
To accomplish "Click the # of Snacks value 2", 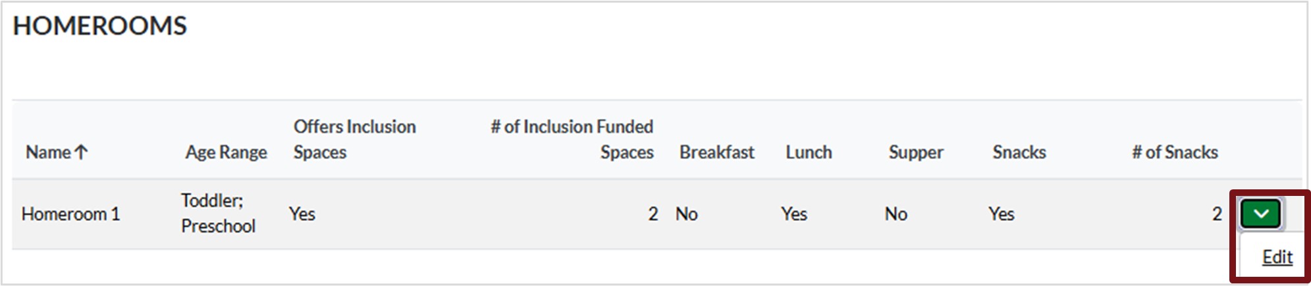I will point(1216,214).
